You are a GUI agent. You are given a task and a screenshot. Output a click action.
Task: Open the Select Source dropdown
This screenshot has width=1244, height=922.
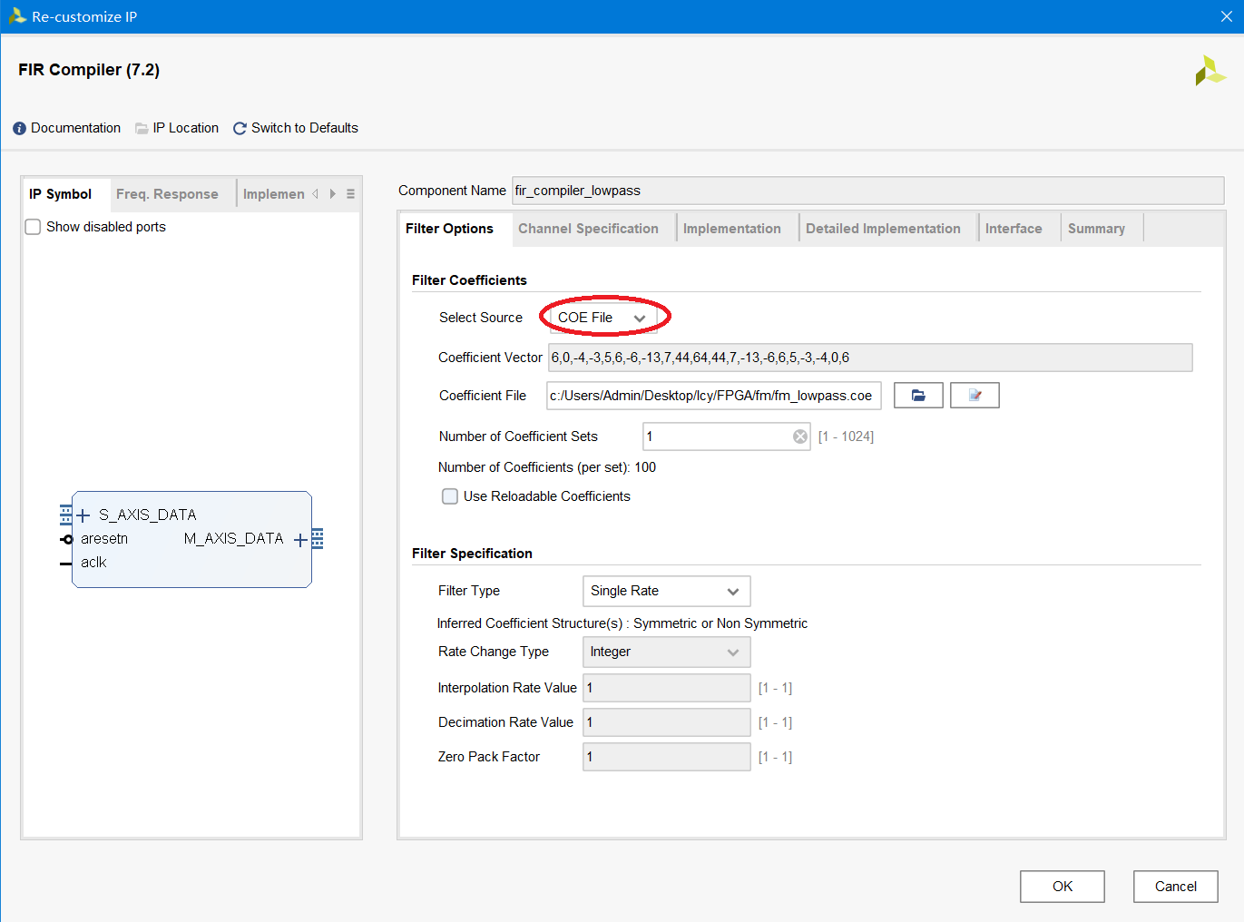pyautogui.click(x=603, y=318)
